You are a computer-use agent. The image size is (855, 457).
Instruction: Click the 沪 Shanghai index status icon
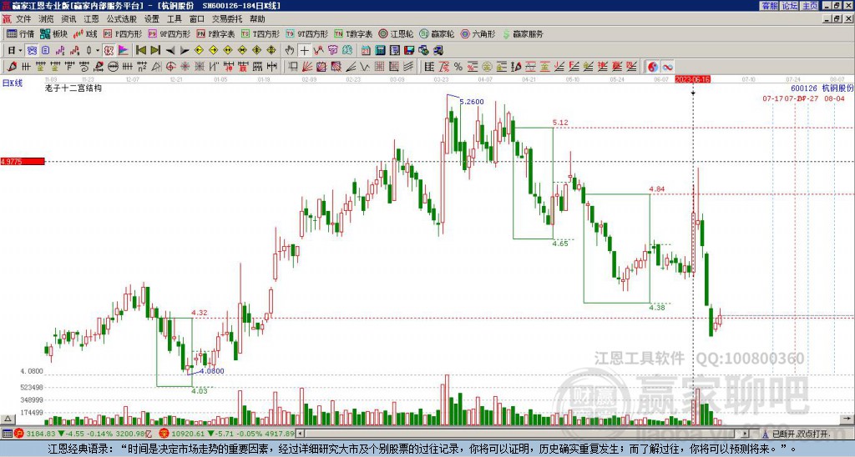pyautogui.click(x=19, y=434)
